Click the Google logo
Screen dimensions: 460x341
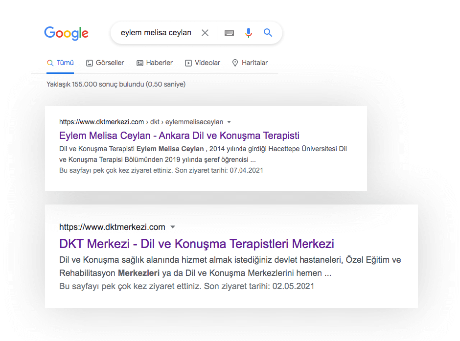(66, 33)
